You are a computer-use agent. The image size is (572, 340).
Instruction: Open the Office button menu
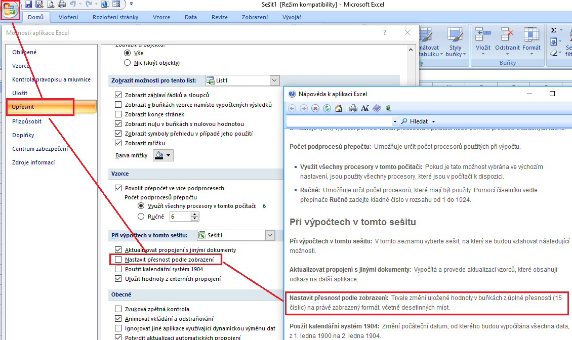[x=10, y=9]
